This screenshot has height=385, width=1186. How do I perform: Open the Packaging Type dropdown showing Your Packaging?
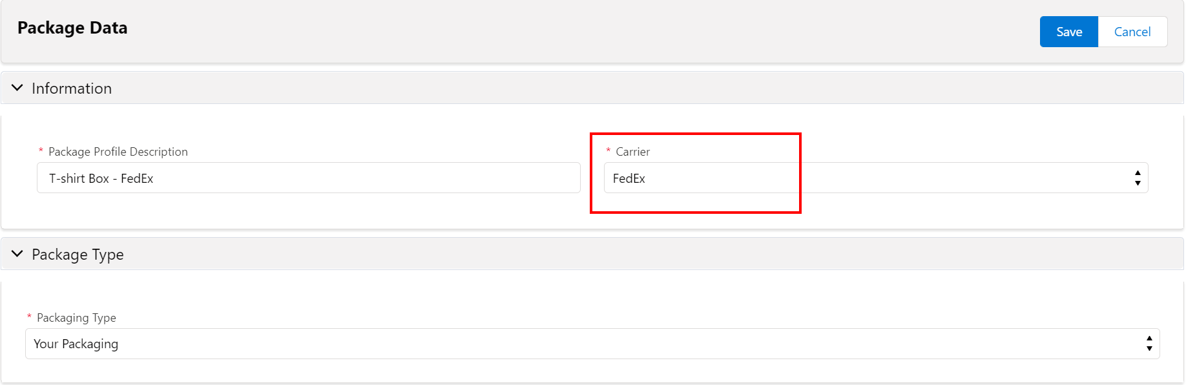pos(592,344)
